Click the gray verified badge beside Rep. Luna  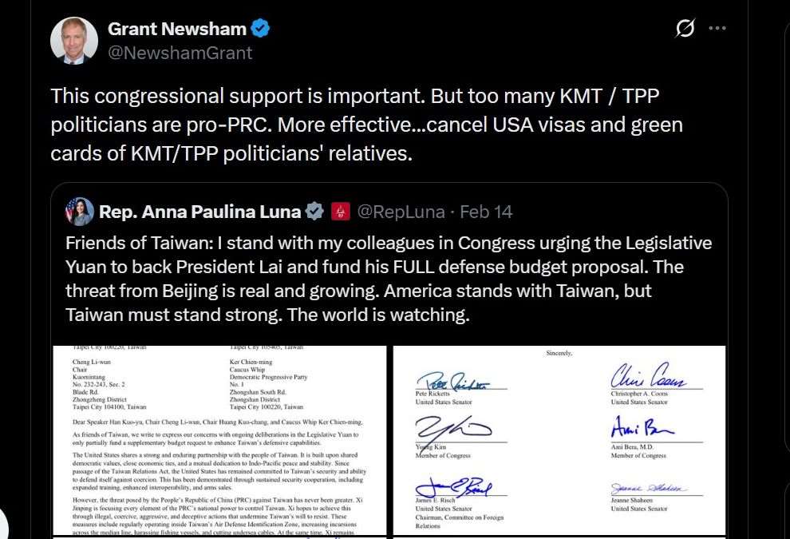click(315, 212)
